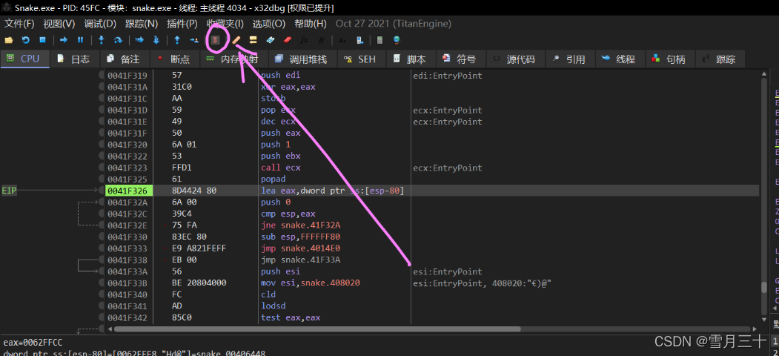Switch to the 调用堆栈 tab

[302, 59]
